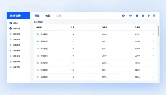The width and height of the screenshot is (166, 95).
Task: Click the fourth header toolbar icon resembling T7
Action: pos(143,15)
